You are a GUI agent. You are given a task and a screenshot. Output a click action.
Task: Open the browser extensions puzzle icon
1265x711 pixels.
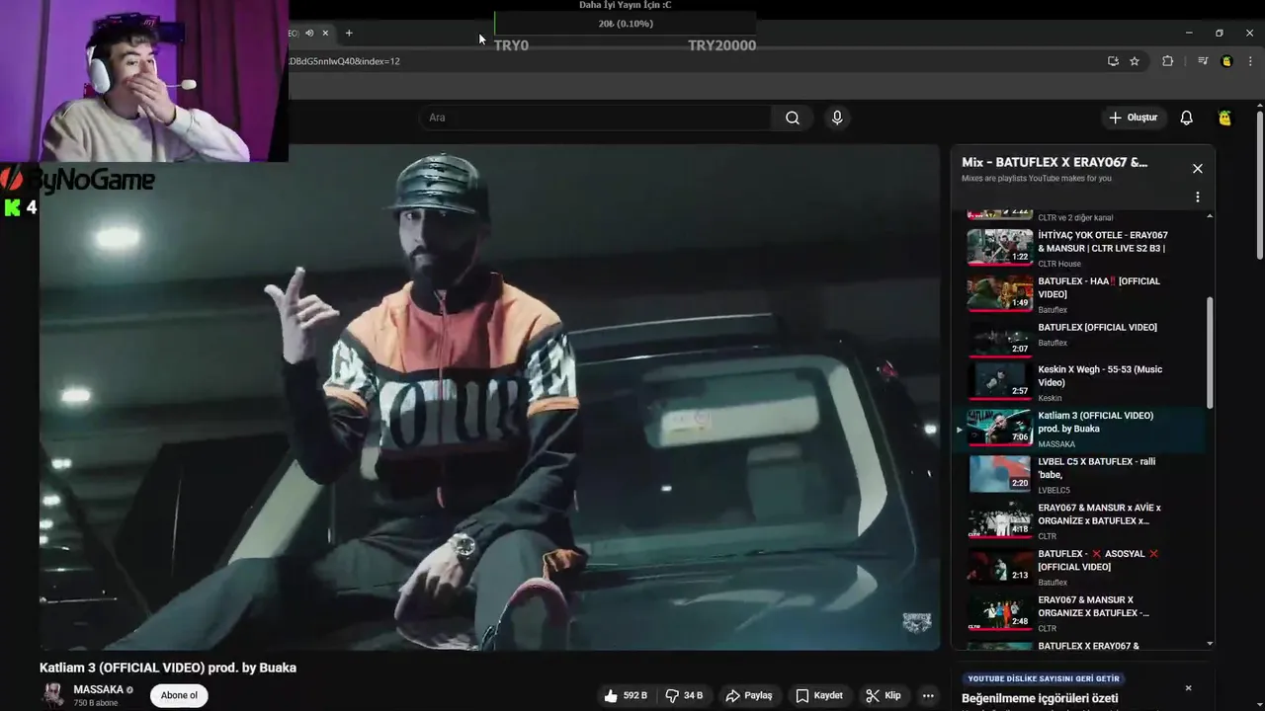click(1167, 61)
